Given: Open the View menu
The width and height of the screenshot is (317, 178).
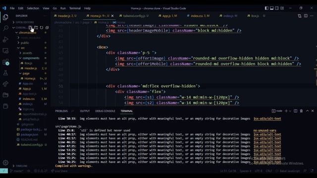Looking at the screenshot, I should pyautogui.click(x=46, y=8).
